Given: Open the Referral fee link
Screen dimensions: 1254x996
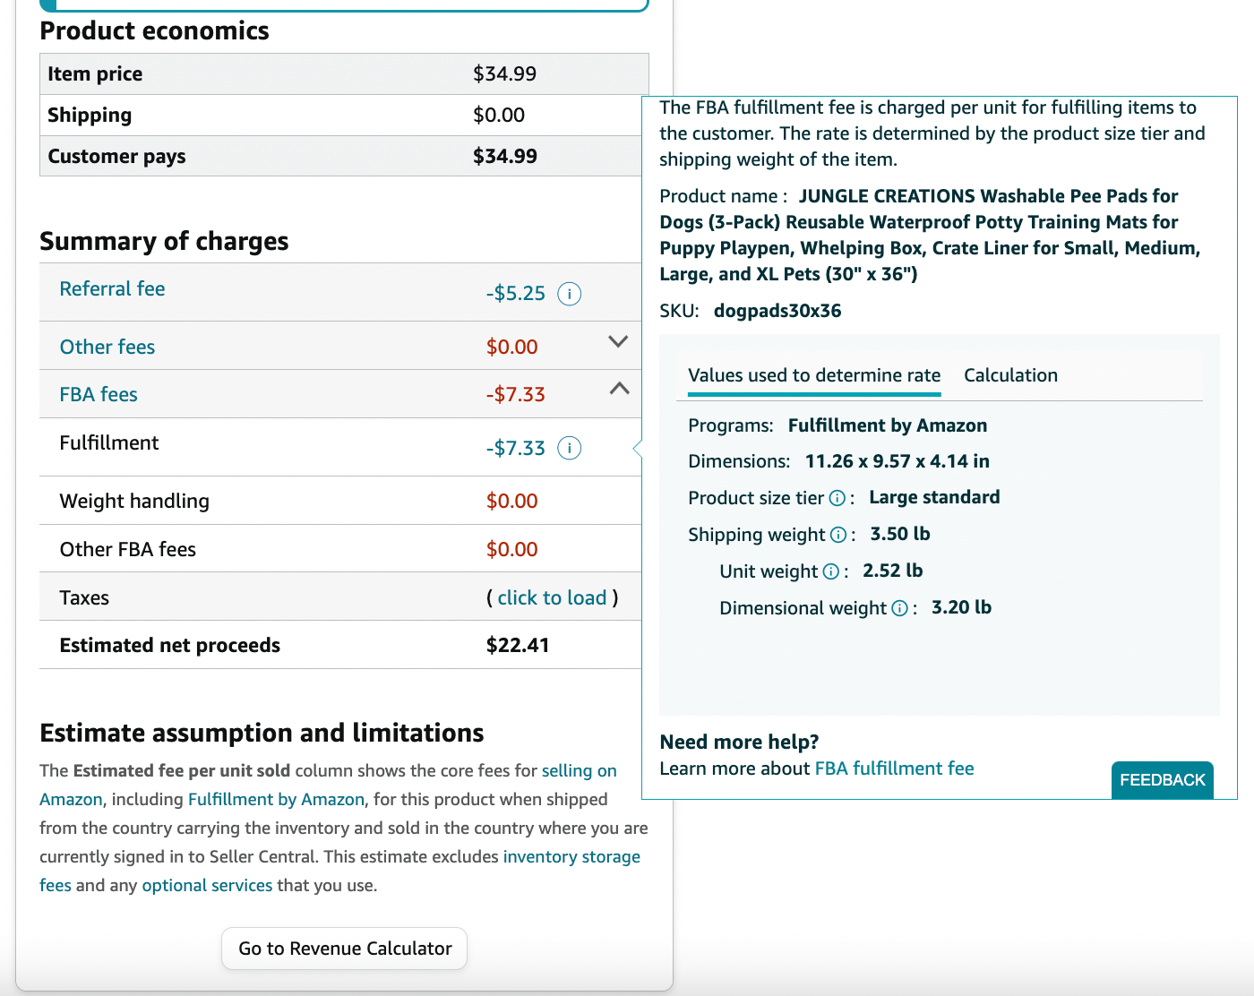Looking at the screenshot, I should [x=113, y=288].
